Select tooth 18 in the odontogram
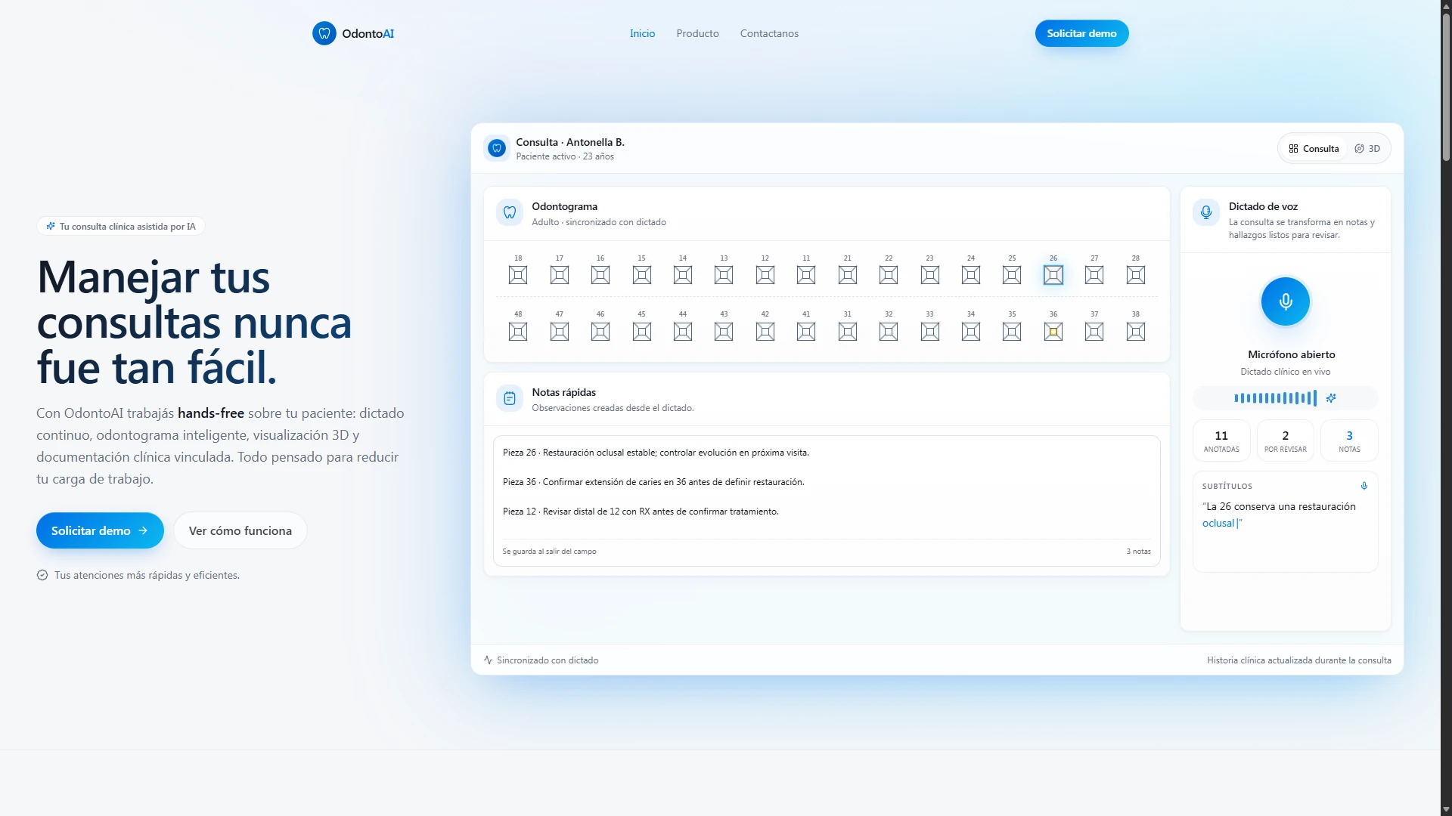 pos(518,275)
